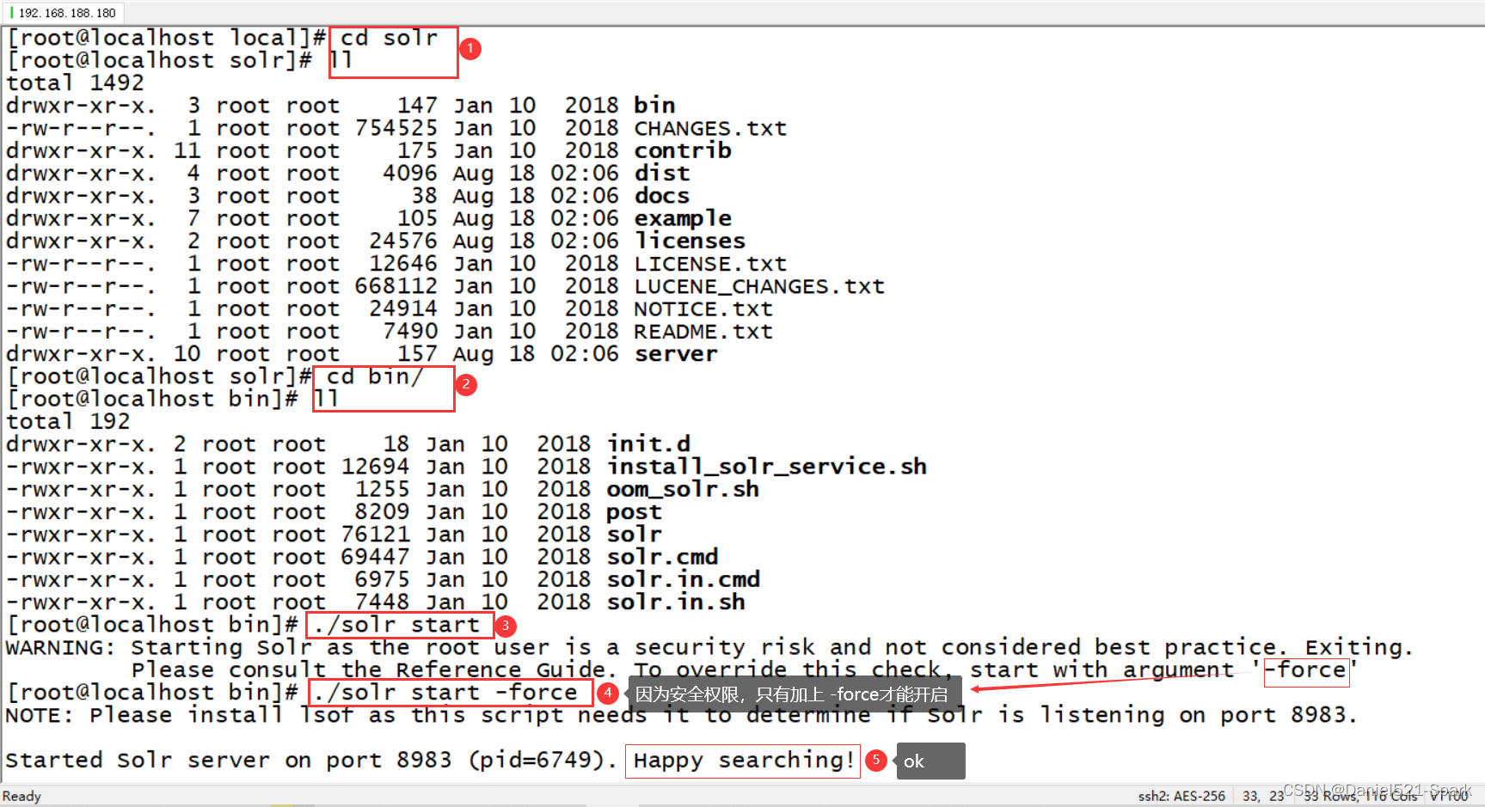The image size is (1485, 807).
Task: Click the cursor position '33, 23' in status bar
Action: [x=1263, y=796]
